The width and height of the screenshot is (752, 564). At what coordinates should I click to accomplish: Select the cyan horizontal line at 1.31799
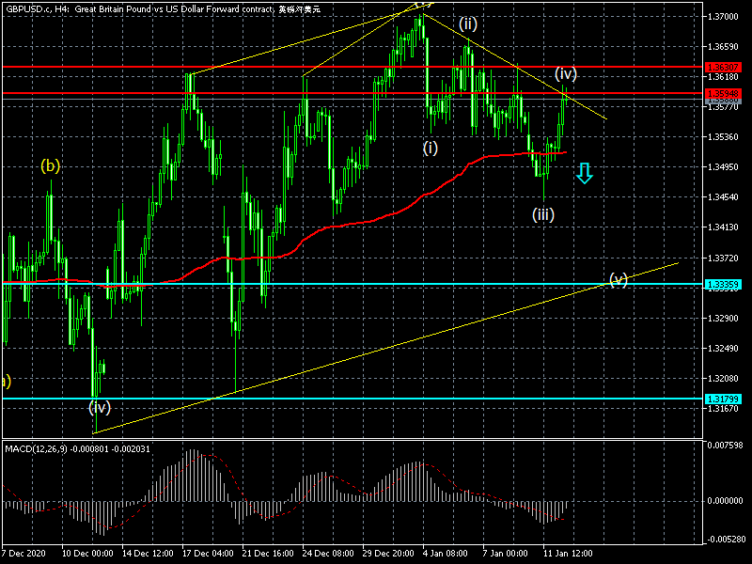point(352,399)
